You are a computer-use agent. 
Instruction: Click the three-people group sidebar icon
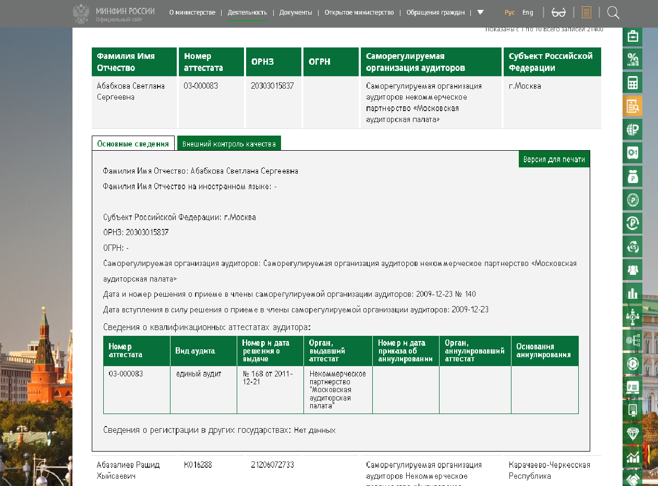(x=632, y=270)
